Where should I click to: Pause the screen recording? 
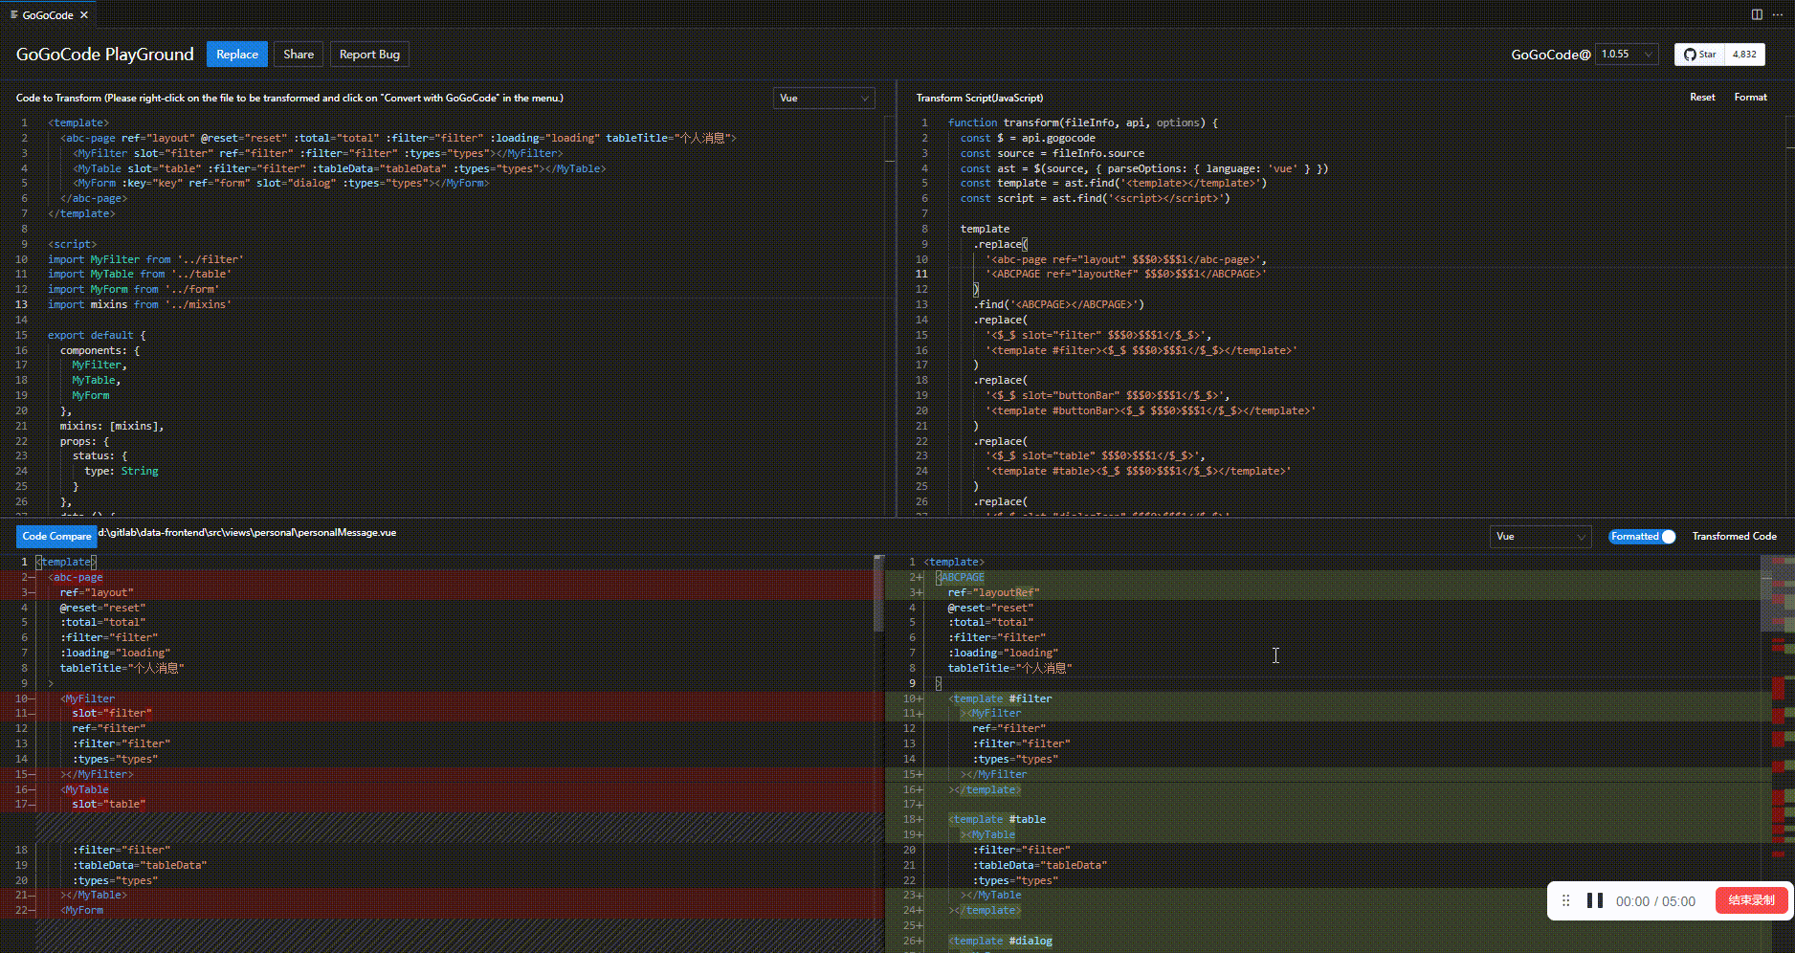1594,900
